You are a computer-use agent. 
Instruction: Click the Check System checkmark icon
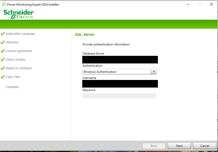point(3,60)
